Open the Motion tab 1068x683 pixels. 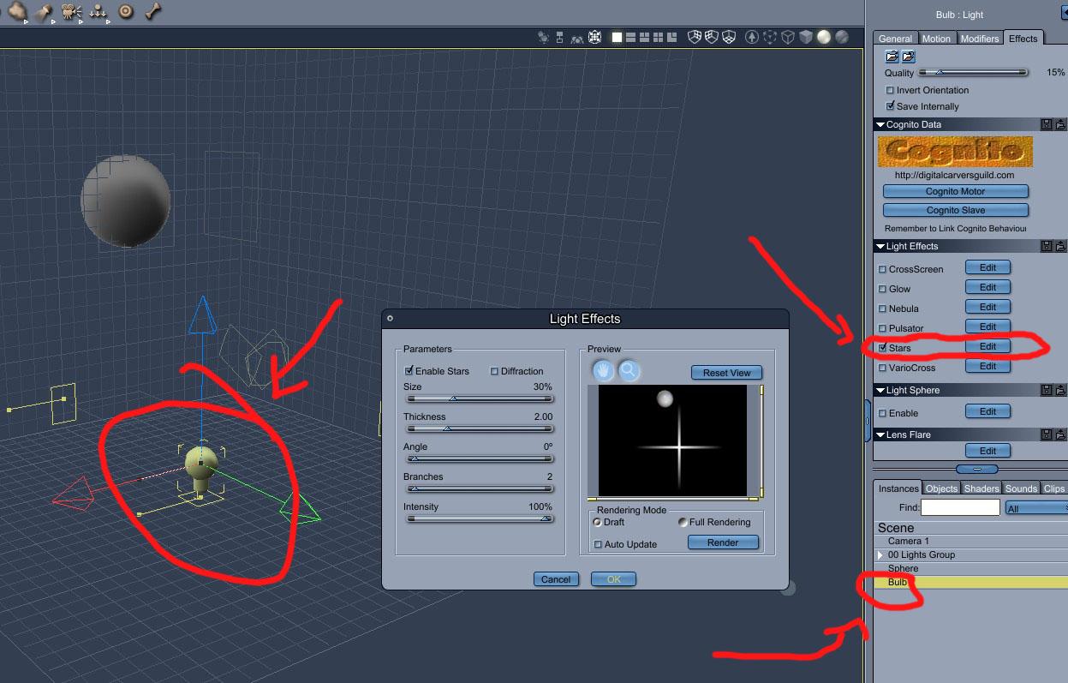936,39
